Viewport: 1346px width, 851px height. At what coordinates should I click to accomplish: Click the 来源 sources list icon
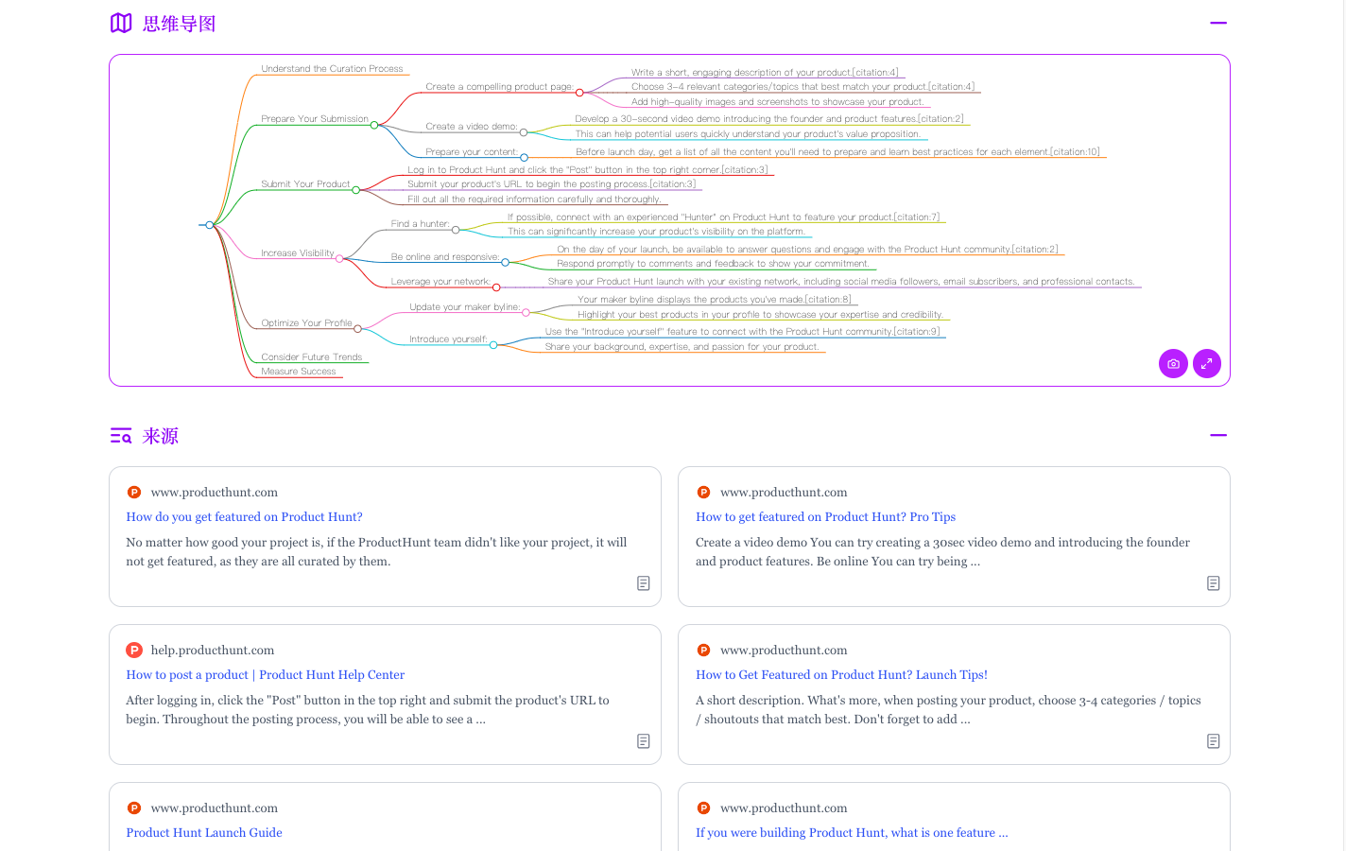click(x=121, y=436)
